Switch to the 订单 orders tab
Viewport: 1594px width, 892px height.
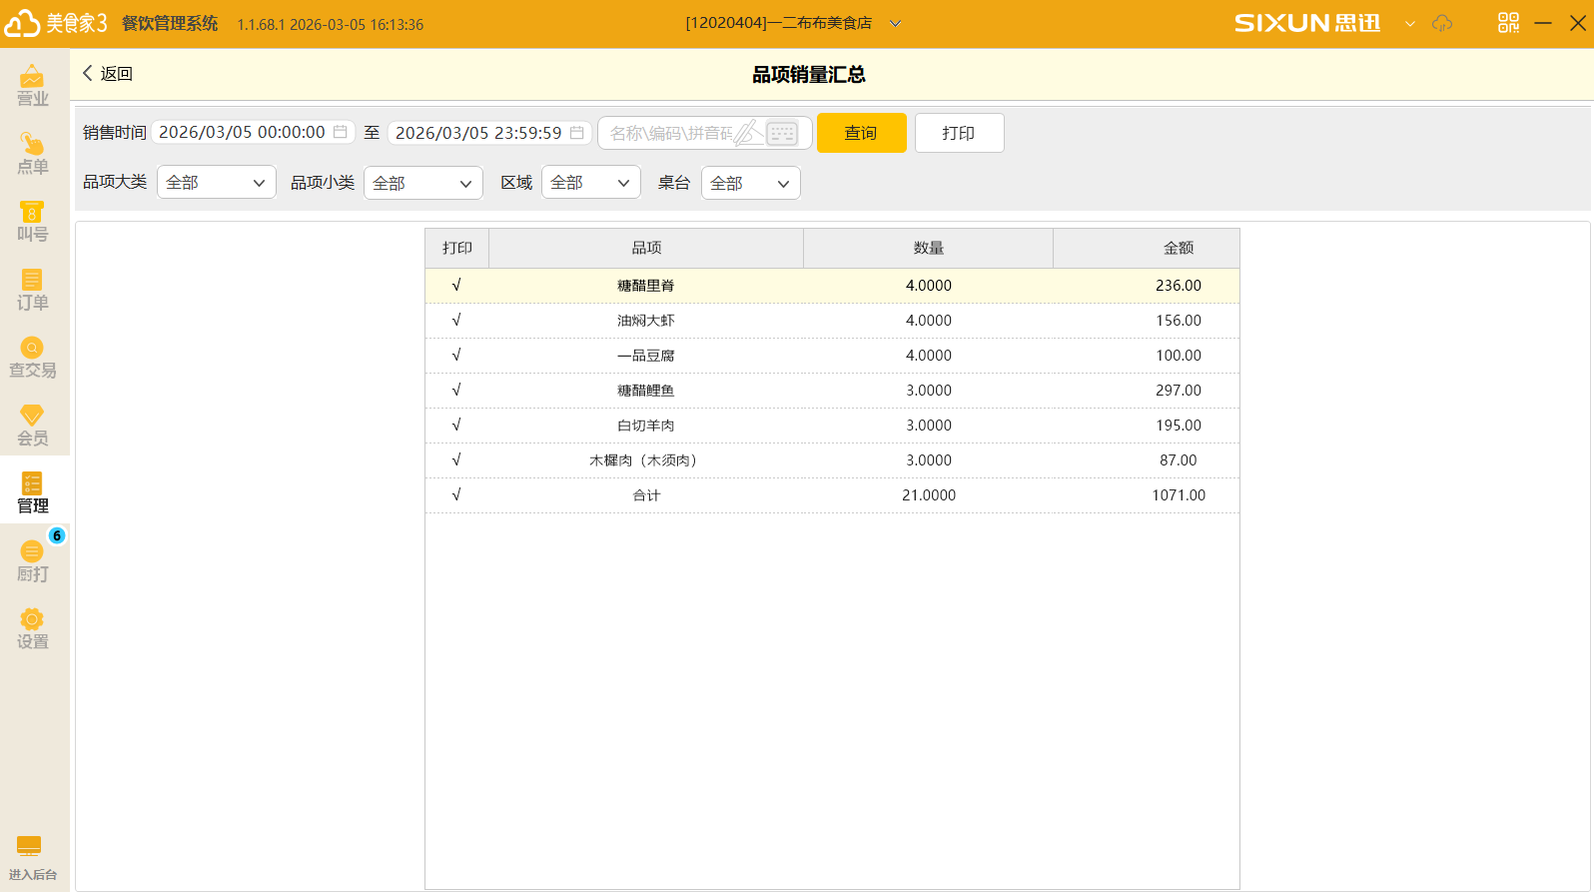tap(32, 289)
